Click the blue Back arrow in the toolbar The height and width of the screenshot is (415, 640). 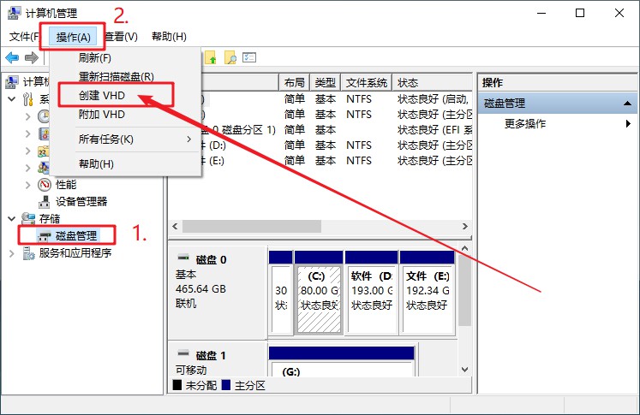tap(12, 57)
